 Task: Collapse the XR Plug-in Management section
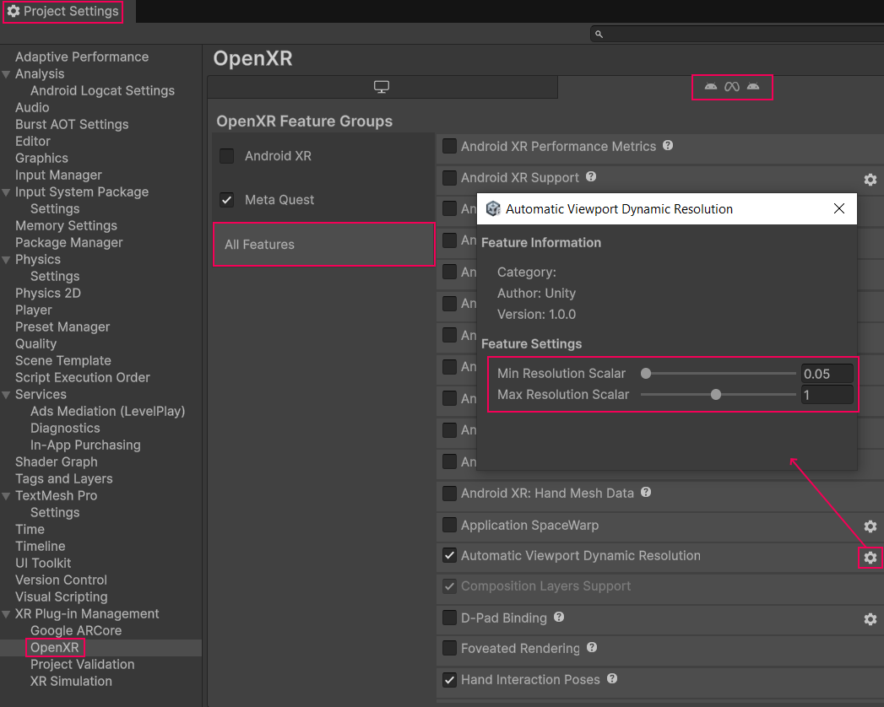tap(7, 613)
